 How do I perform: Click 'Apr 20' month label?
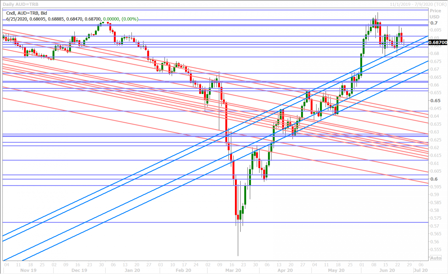tap(285, 270)
